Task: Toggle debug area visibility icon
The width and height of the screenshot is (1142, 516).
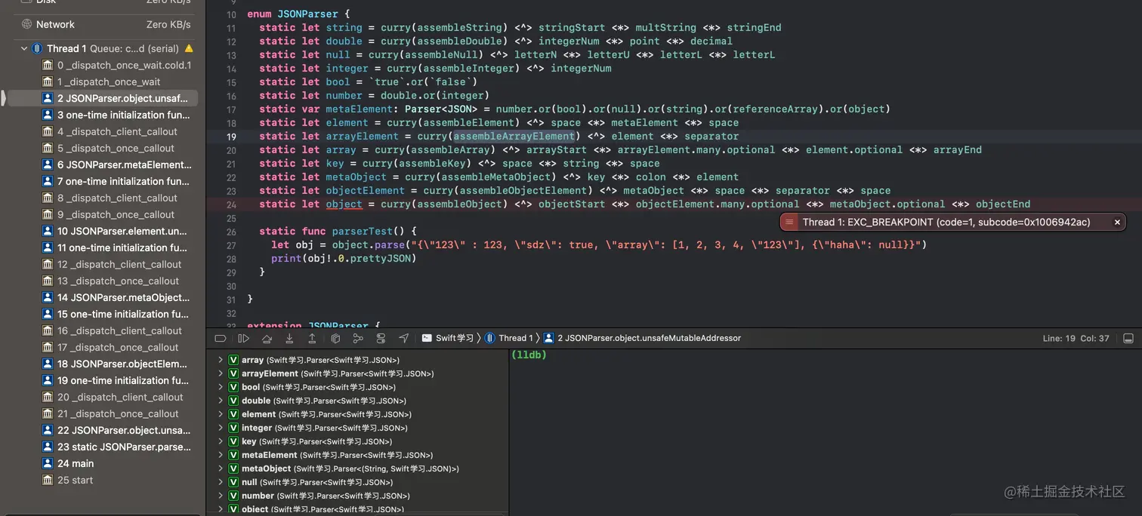Action: click(1128, 339)
